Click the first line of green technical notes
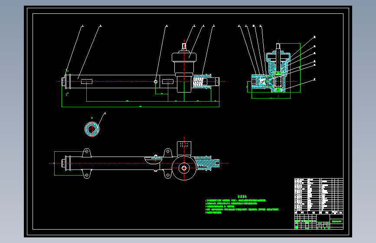This screenshot has width=376, height=243. [x=235, y=201]
